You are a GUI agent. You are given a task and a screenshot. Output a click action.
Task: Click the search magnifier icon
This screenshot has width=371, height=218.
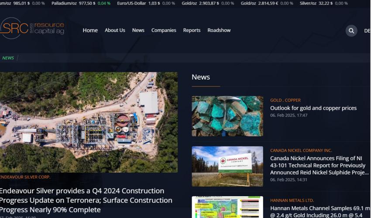tap(351, 31)
